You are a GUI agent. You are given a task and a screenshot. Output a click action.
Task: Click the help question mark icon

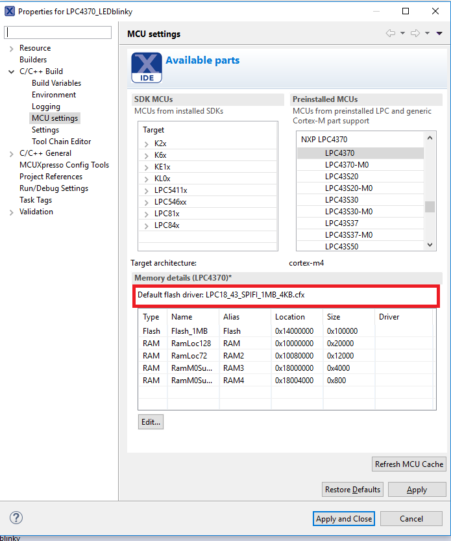[x=16, y=518]
